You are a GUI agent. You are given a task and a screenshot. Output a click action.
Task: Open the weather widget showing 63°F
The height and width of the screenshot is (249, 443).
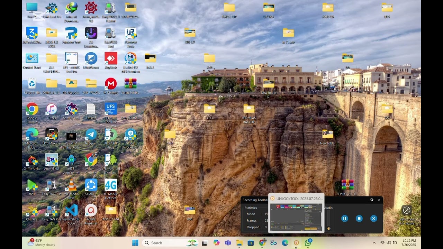[42, 243]
